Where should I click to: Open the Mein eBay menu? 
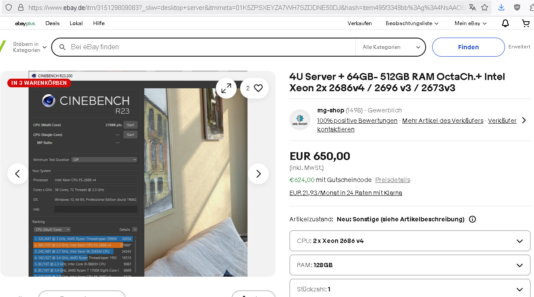[x=470, y=23]
